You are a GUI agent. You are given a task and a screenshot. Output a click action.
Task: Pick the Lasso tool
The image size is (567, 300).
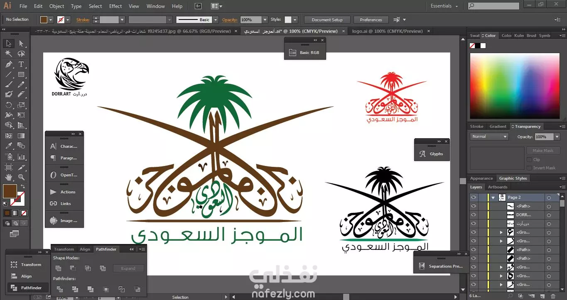pyautogui.click(x=21, y=54)
